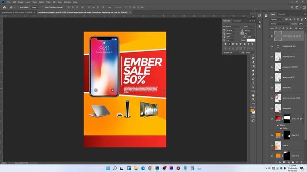
Task: Open the Edit Toolbar ellipsis
Action: pos(253,104)
